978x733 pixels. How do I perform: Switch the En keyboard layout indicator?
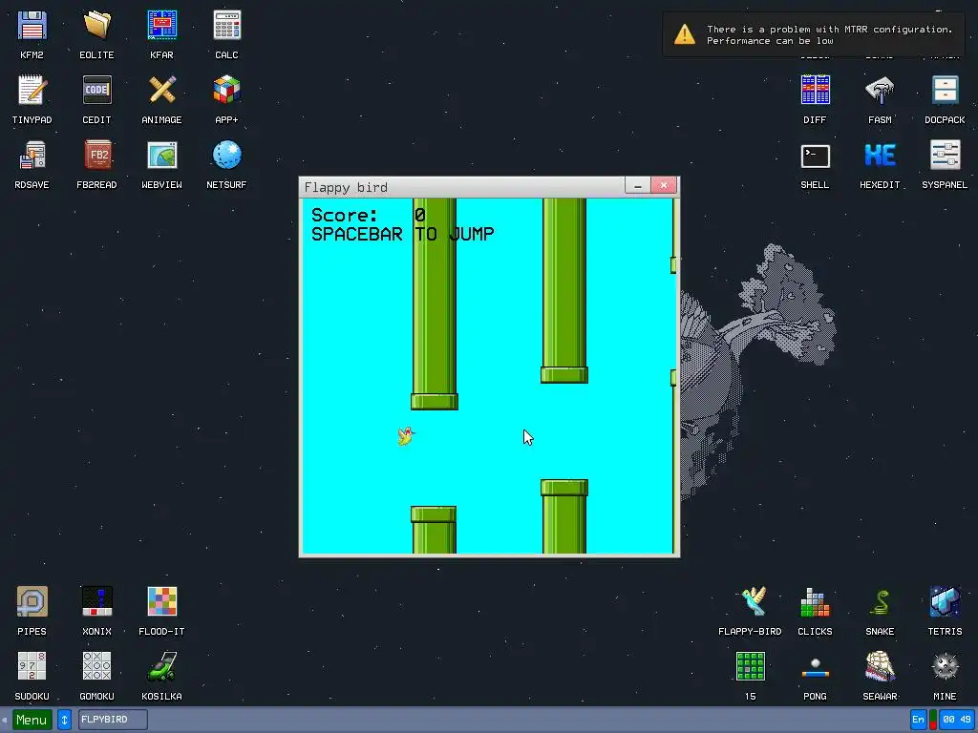(918, 720)
